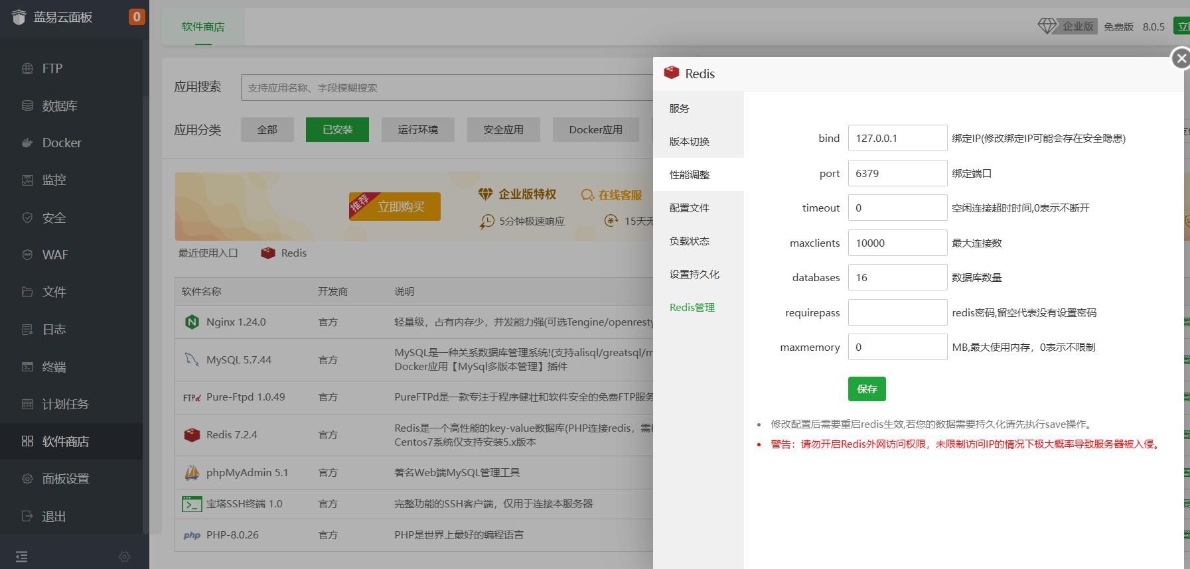Filter apps by 运行环境 category

tap(418, 130)
